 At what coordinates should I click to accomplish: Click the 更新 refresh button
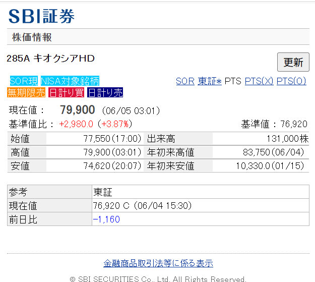pyautogui.click(x=293, y=62)
